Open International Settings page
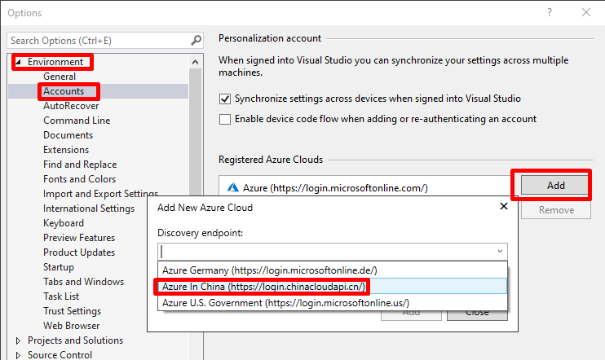The height and width of the screenshot is (360, 605). 89,209
